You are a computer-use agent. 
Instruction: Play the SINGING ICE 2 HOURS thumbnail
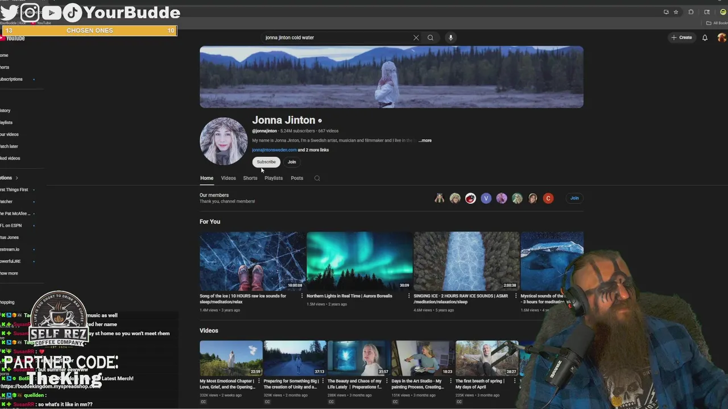(x=466, y=261)
